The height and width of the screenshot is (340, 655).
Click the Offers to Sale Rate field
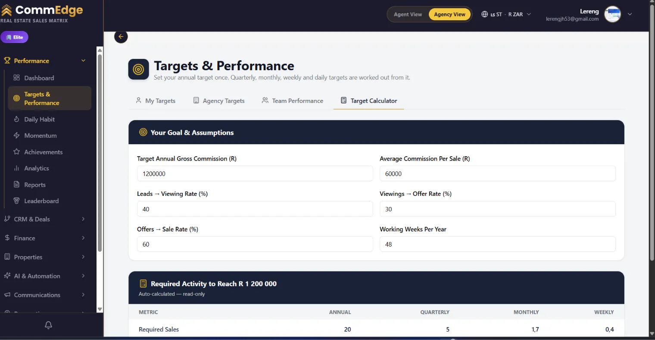[255, 244]
